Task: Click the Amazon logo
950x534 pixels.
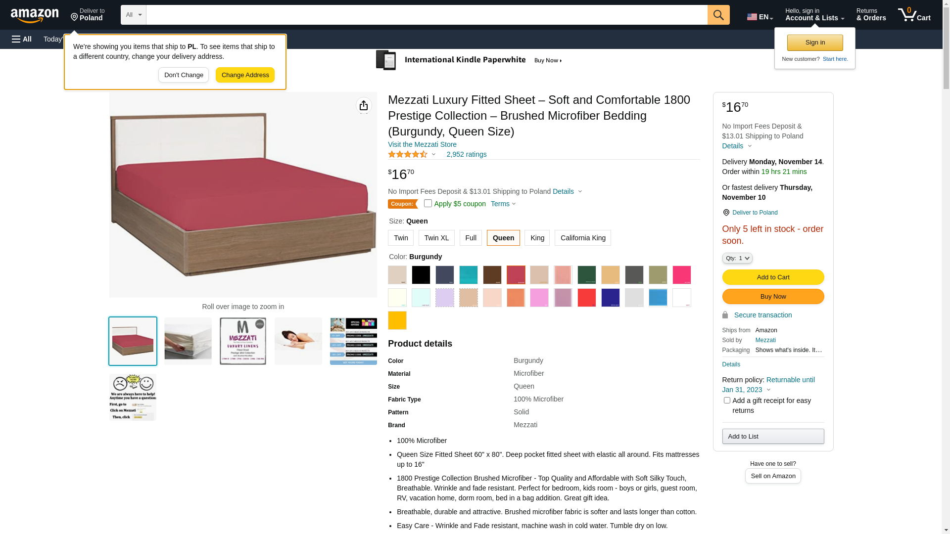Action: coord(35,16)
